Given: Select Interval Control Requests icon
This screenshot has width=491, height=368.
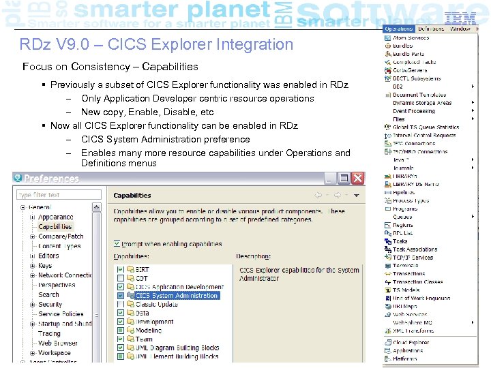Looking at the screenshot, I should tap(387, 136).
